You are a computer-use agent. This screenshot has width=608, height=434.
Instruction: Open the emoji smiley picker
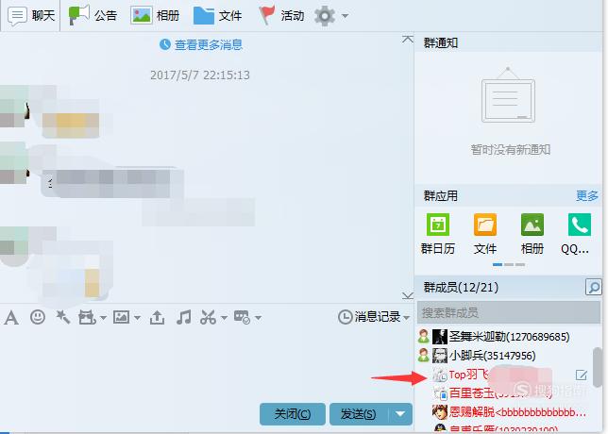pos(38,317)
